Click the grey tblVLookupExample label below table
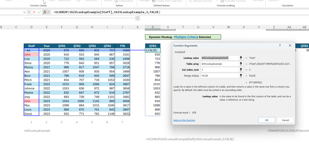 pyautogui.click(x=37, y=131)
